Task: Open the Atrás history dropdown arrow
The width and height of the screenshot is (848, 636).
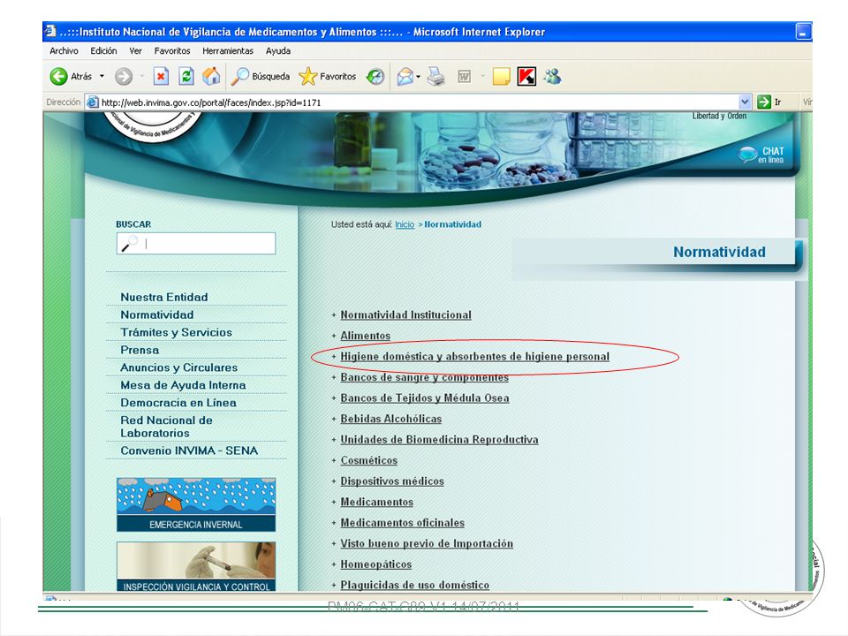Action: point(102,76)
